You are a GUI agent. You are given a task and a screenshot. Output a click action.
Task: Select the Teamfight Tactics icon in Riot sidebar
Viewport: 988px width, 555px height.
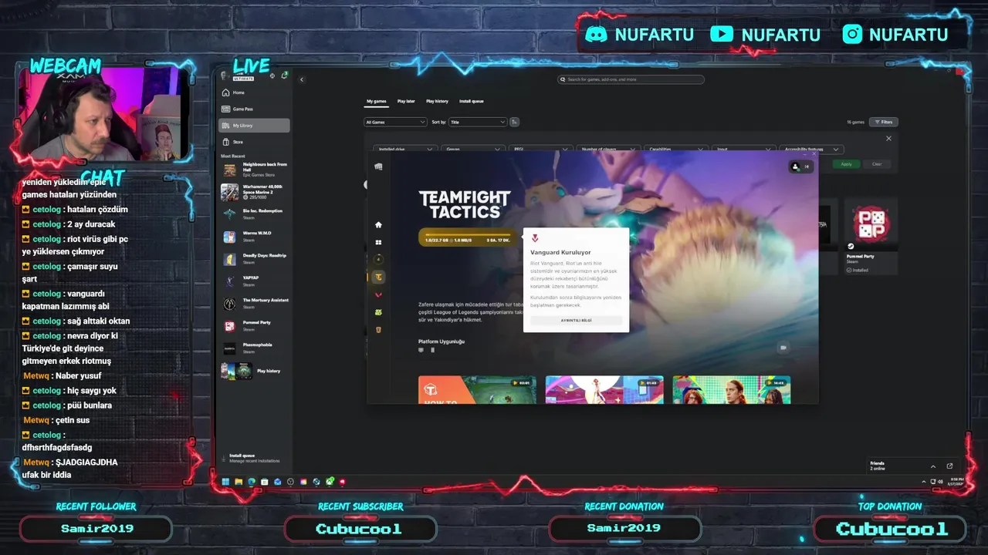click(378, 277)
